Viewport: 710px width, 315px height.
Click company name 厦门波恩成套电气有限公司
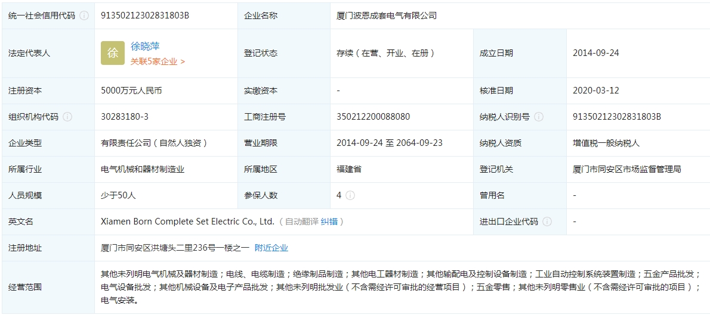point(387,15)
